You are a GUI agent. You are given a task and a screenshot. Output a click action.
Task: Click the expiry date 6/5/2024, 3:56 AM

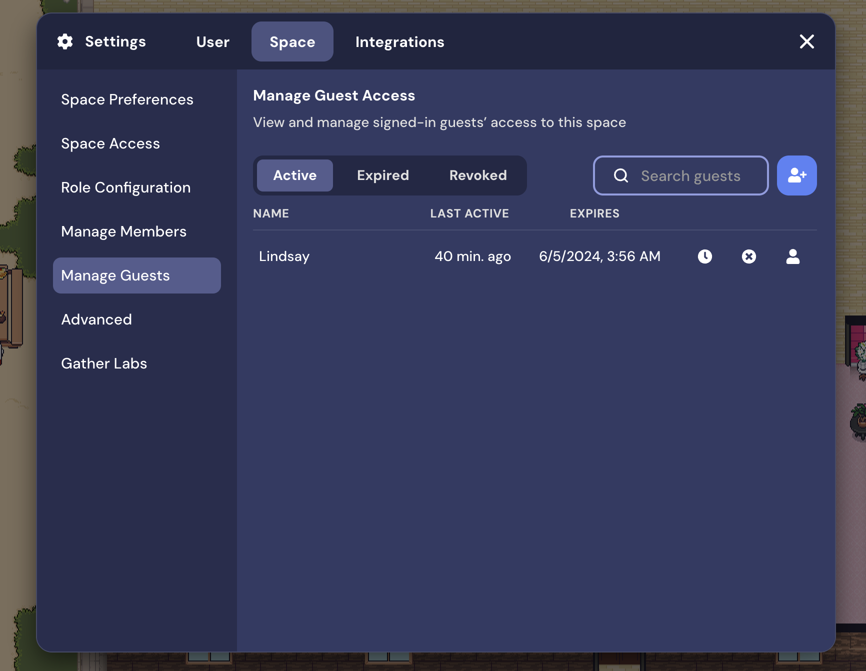point(599,256)
